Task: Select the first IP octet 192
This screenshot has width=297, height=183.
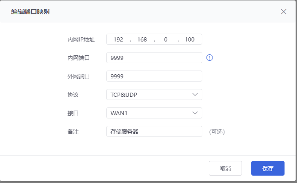Action: click(x=118, y=39)
